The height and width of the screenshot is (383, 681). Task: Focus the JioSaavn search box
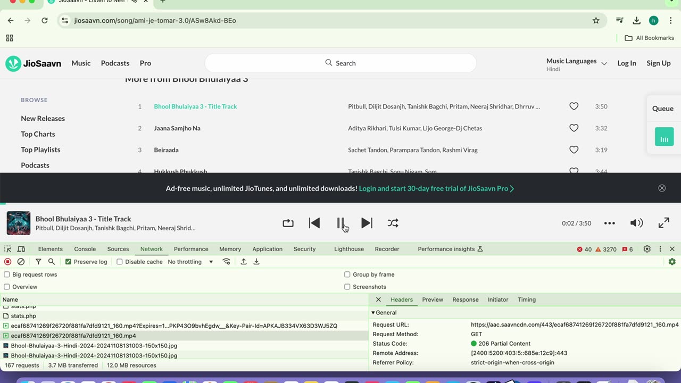pos(340,63)
